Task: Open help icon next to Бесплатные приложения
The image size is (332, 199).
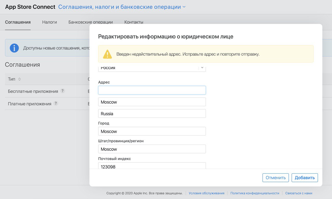Action: (x=63, y=91)
